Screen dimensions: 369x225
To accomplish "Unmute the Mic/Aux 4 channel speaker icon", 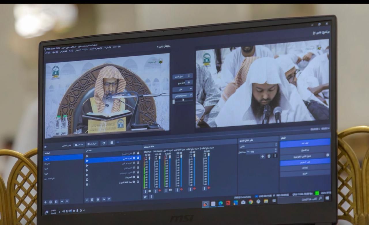I will [160, 190].
